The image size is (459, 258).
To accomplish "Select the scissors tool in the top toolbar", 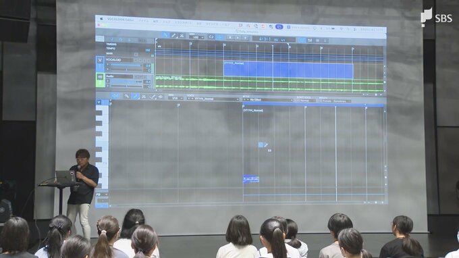I will tap(182, 36).
